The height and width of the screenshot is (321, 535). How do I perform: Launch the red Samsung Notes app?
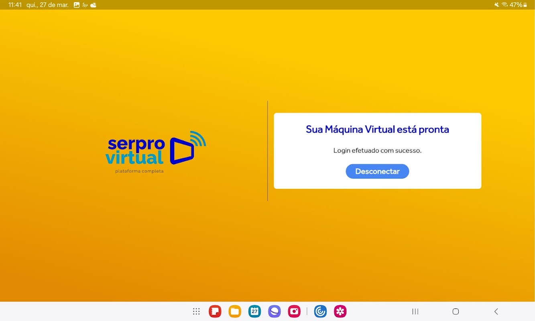[215, 311]
